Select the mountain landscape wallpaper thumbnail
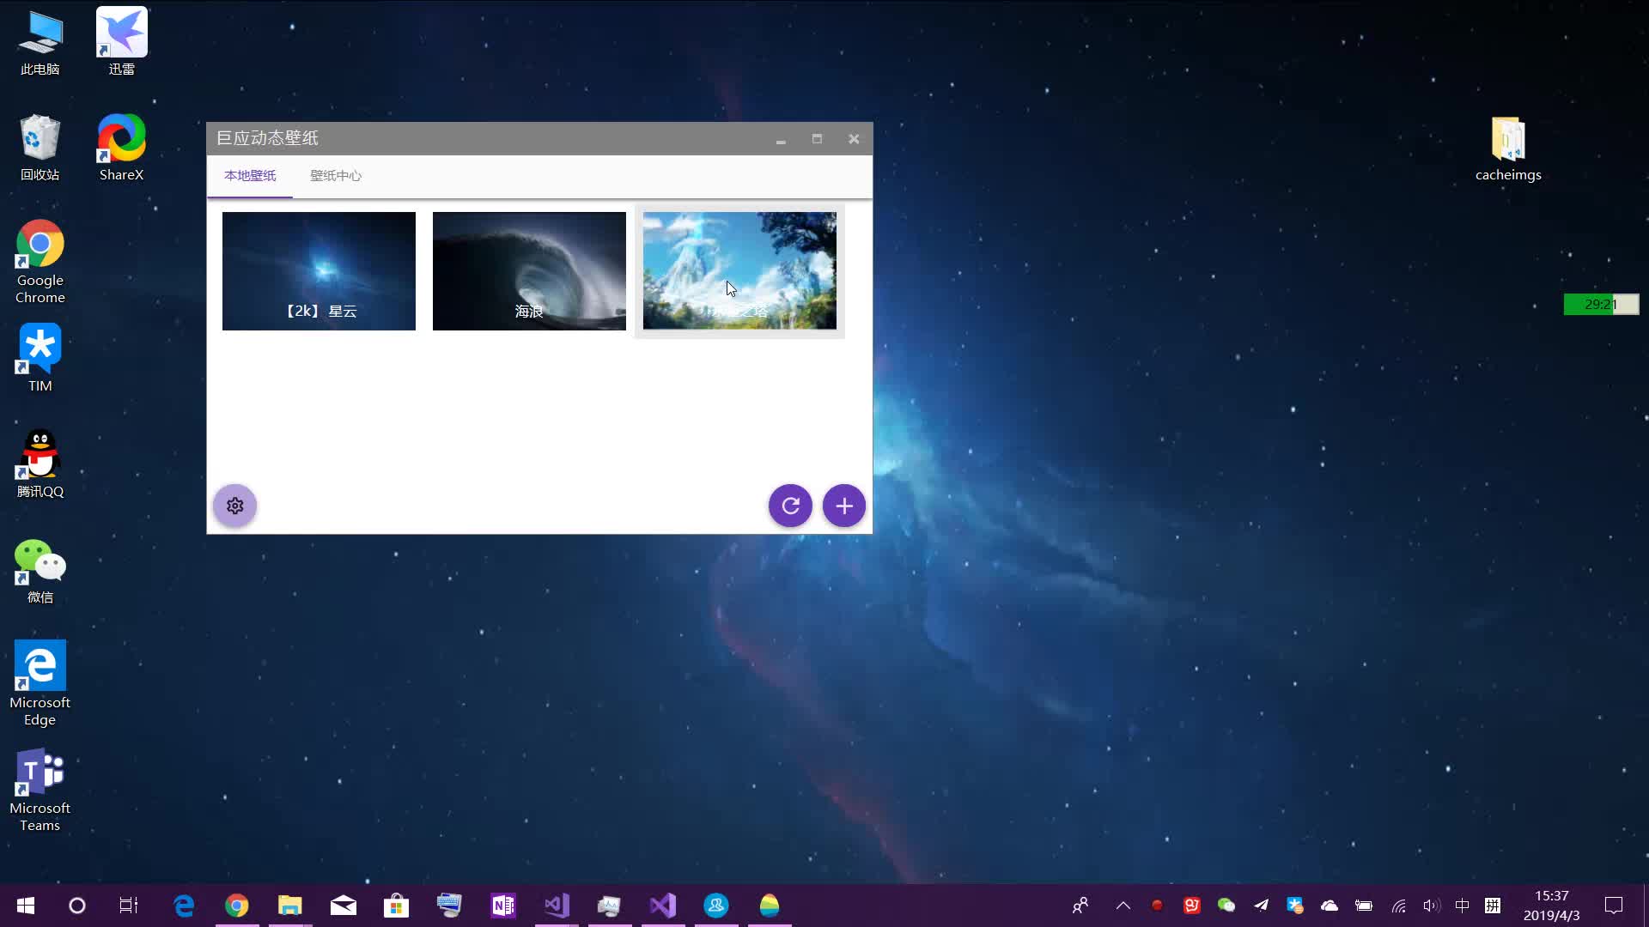1649x927 pixels. click(x=739, y=270)
